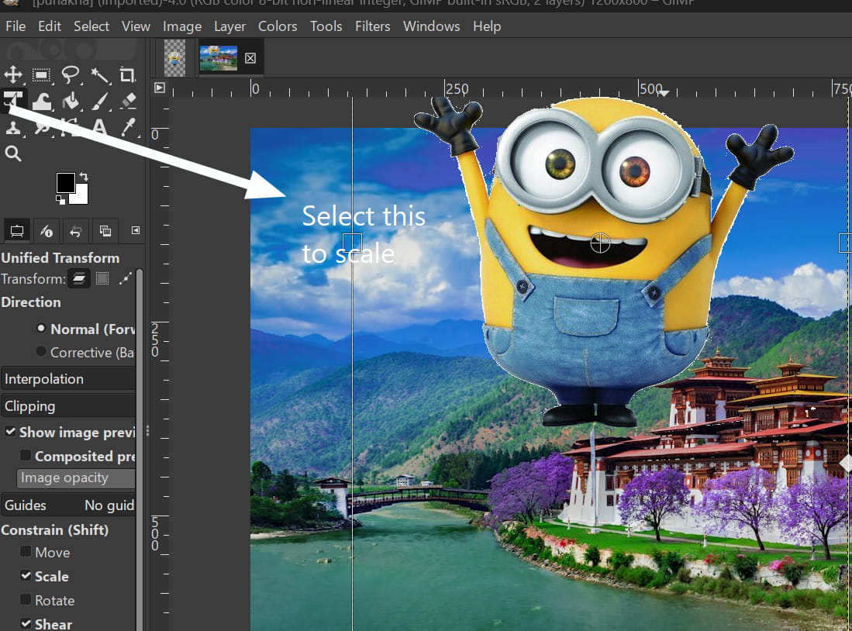Select the Warp Transform tool
852x631 pixels.
(42, 101)
